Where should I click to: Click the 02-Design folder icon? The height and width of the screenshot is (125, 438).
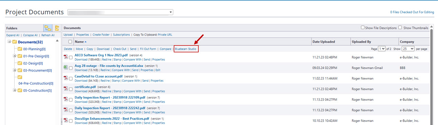click(20, 63)
